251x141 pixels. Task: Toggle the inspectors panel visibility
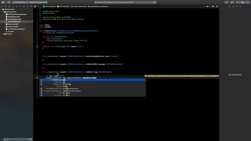pyautogui.click(x=247, y=2)
